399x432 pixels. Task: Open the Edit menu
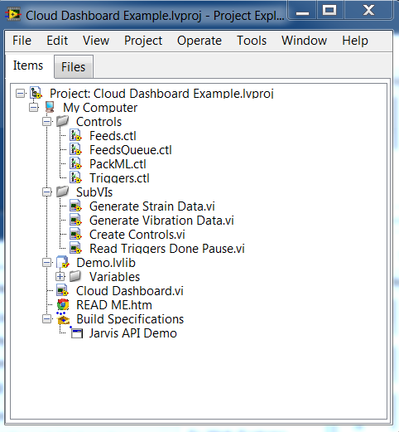57,41
